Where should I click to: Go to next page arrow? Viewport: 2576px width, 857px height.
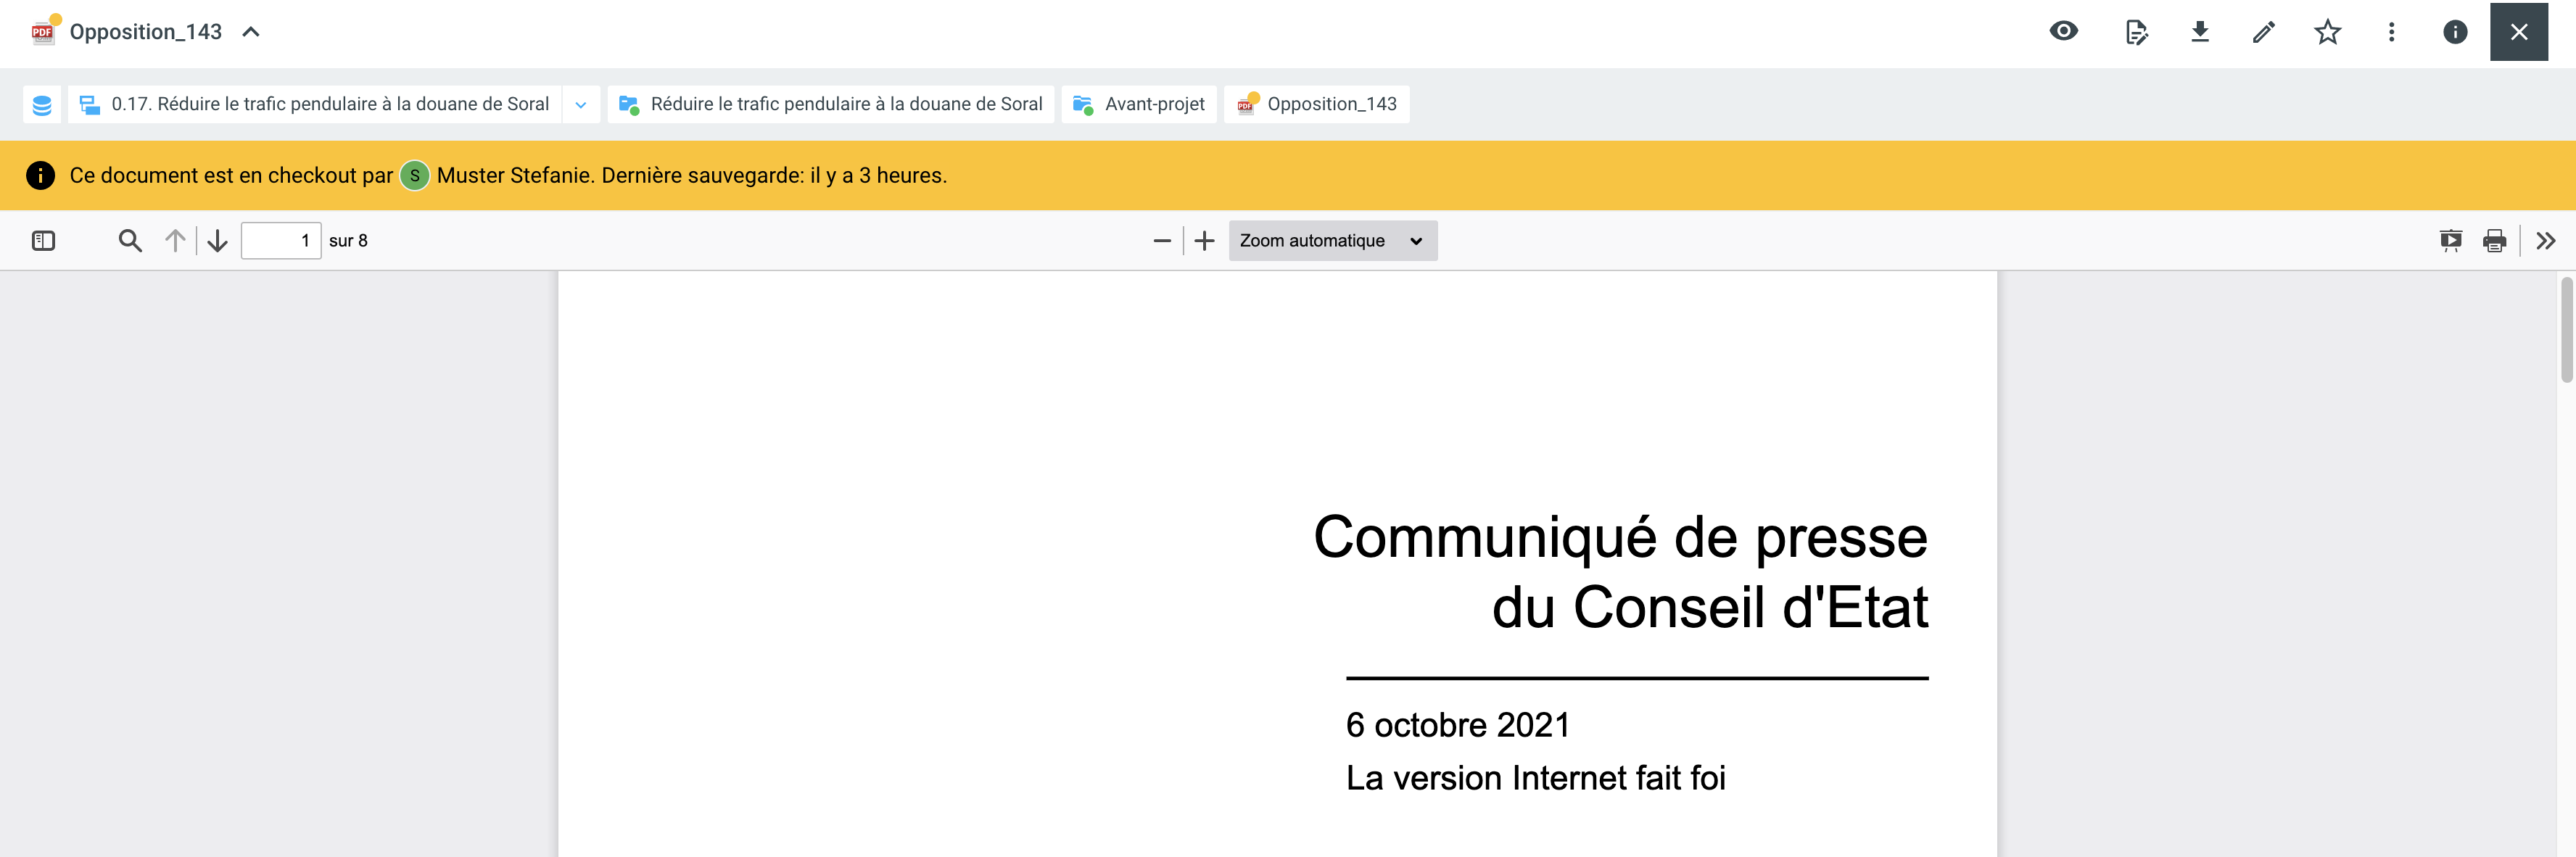point(217,241)
